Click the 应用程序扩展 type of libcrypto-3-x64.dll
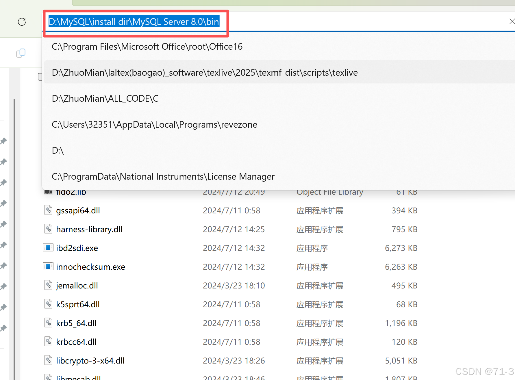 coord(320,361)
